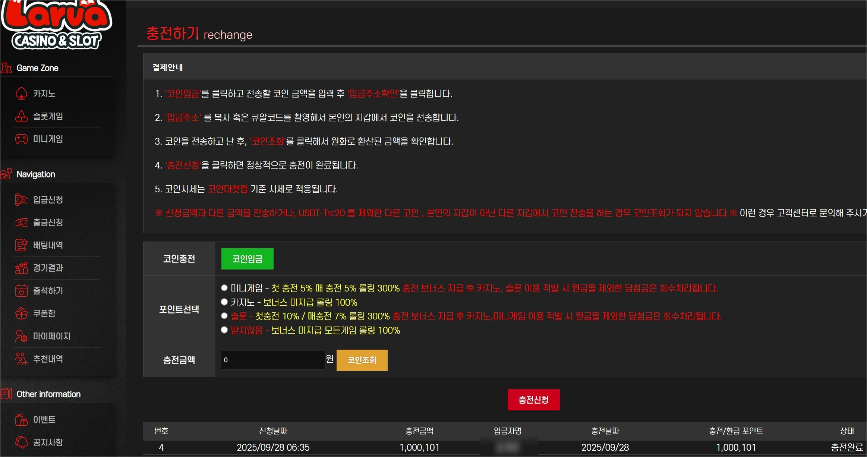Click the withdrawal icon beside 출금신청
Image resolution: width=867 pixels, height=457 pixels.
(x=21, y=223)
